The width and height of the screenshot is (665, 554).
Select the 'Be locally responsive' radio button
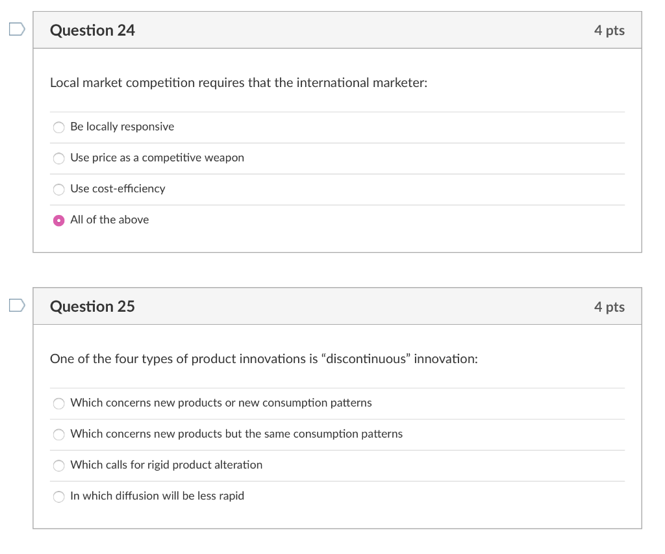click(x=59, y=127)
